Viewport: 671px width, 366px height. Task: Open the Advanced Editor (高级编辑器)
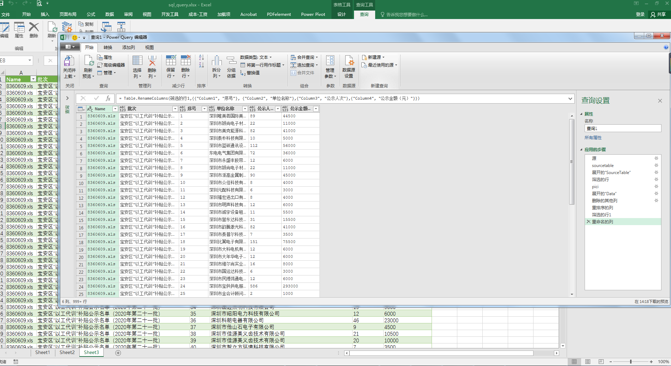click(111, 65)
